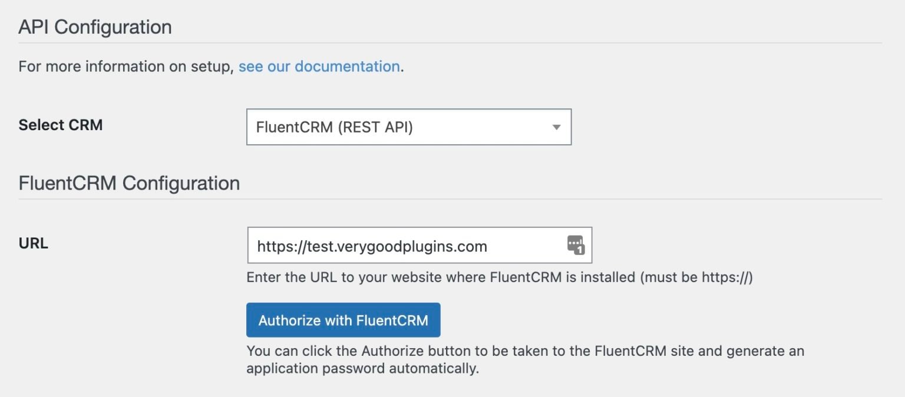Screen dimensions: 905x397
Task: Click the divider line under FluentCRM Configuration
Action: [x=450, y=199]
